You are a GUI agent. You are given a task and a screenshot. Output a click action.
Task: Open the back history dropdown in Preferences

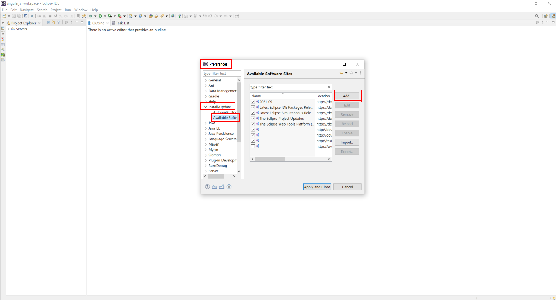[x=346, y=73]
